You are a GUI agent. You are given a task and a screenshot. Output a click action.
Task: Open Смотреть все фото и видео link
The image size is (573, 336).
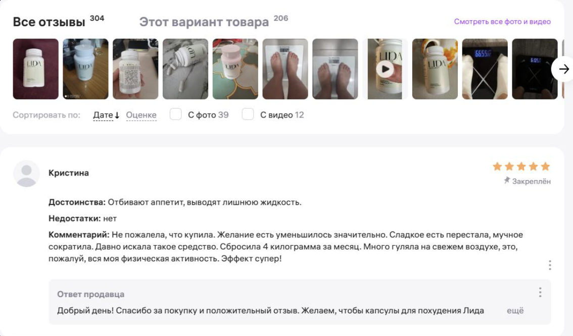[502, 22]
